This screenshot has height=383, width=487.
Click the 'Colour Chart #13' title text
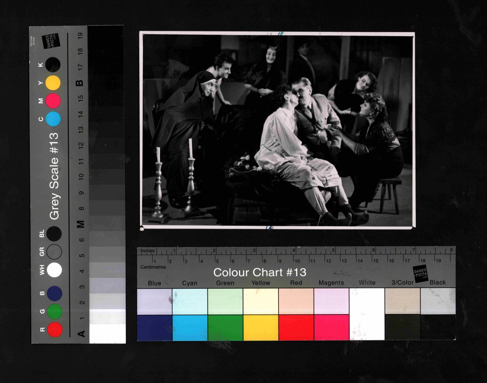pyautogui.click(x=260, y=273)
